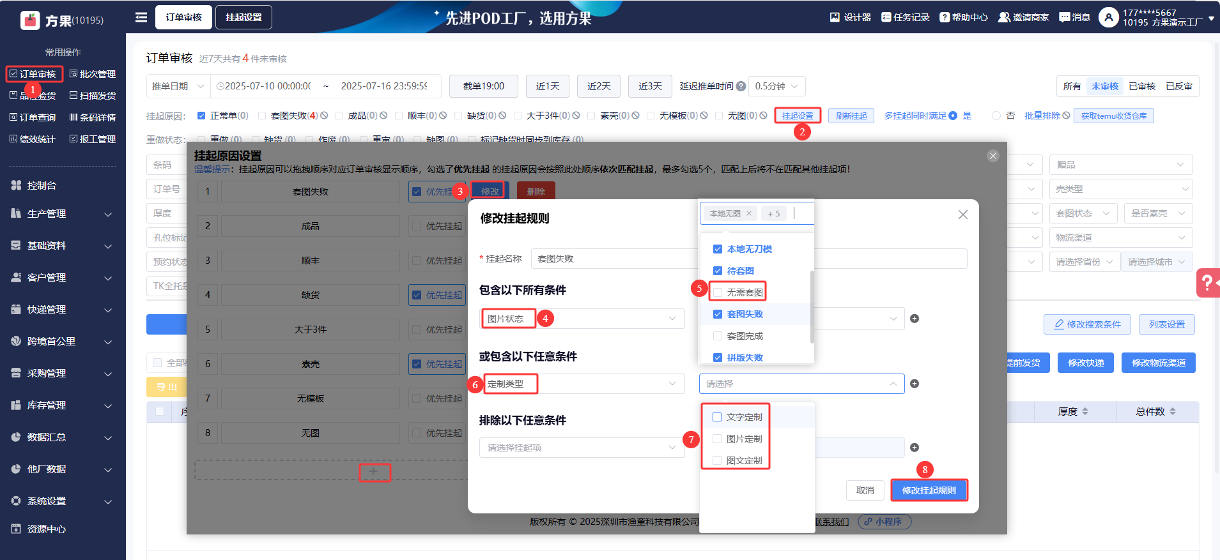Click the 基础资料 sidebar icon
The width and height of the screenshot is (1220, 560).
point(16,245)
